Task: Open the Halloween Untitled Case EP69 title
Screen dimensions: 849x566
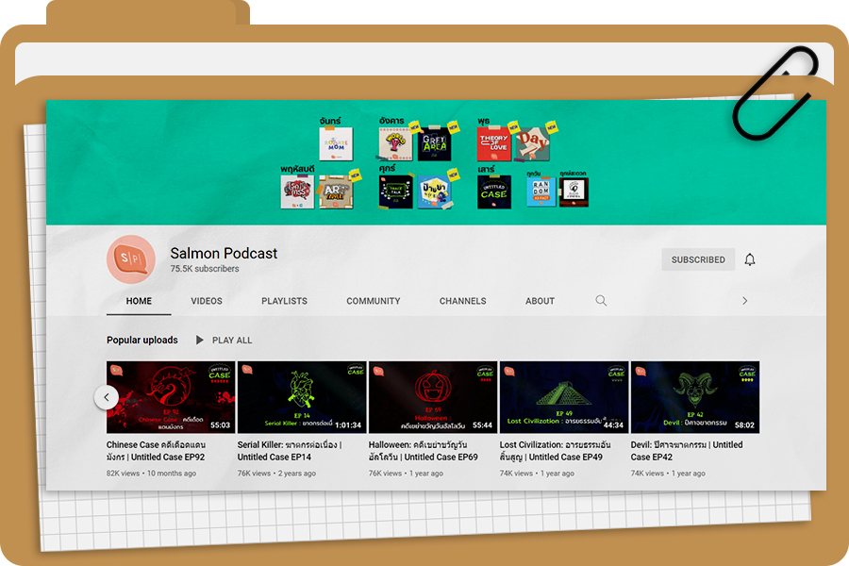Action: 424,451
